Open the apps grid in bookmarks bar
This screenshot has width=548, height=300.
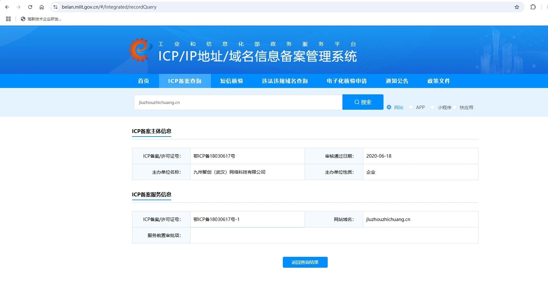point(8,19)
